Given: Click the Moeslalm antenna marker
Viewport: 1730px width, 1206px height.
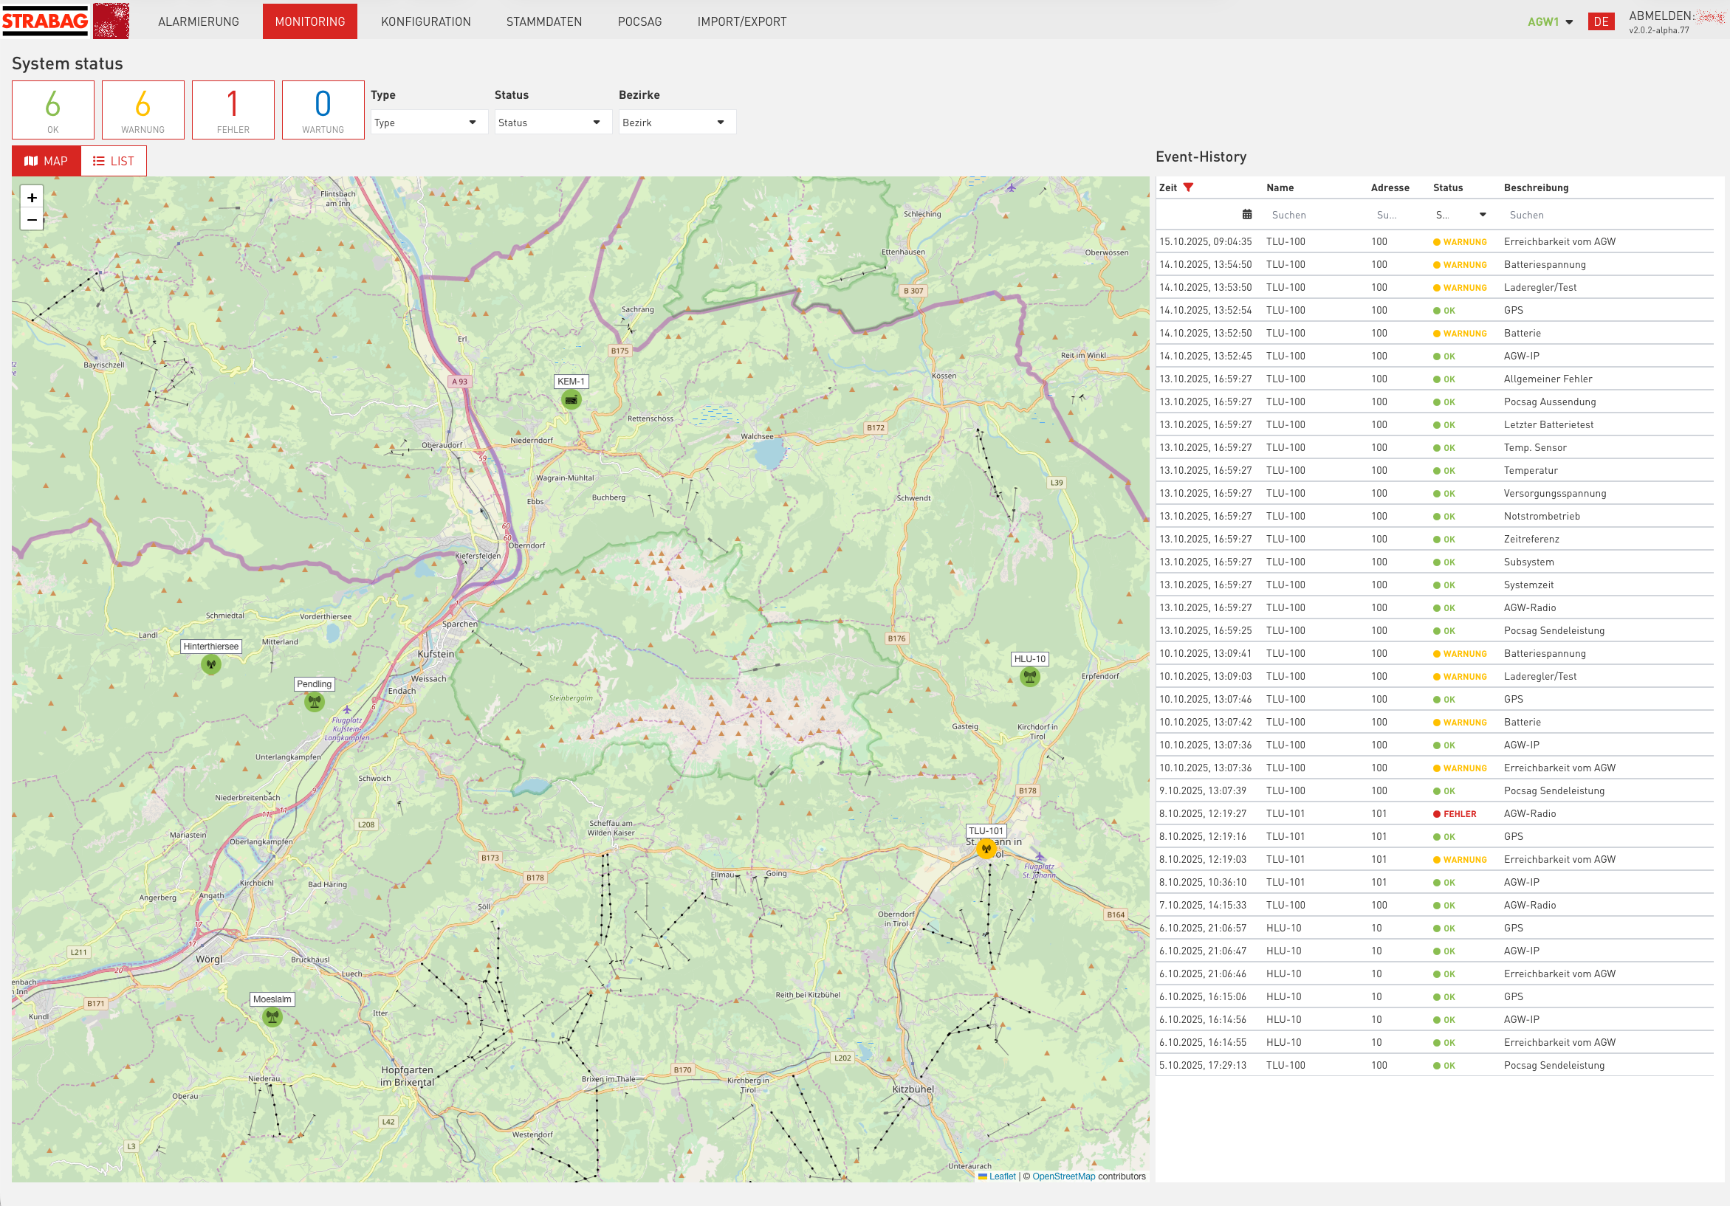Looking at the screenshot, I should pyautogui.click(x=271, y=1016).
